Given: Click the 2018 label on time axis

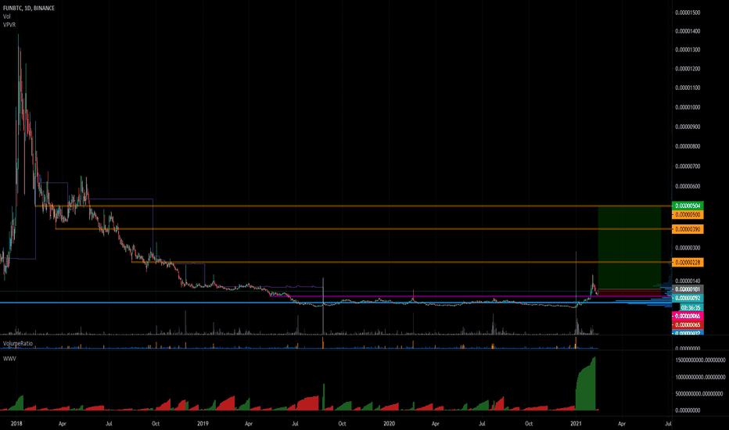Looking at the screenshot, I should 16,424.
